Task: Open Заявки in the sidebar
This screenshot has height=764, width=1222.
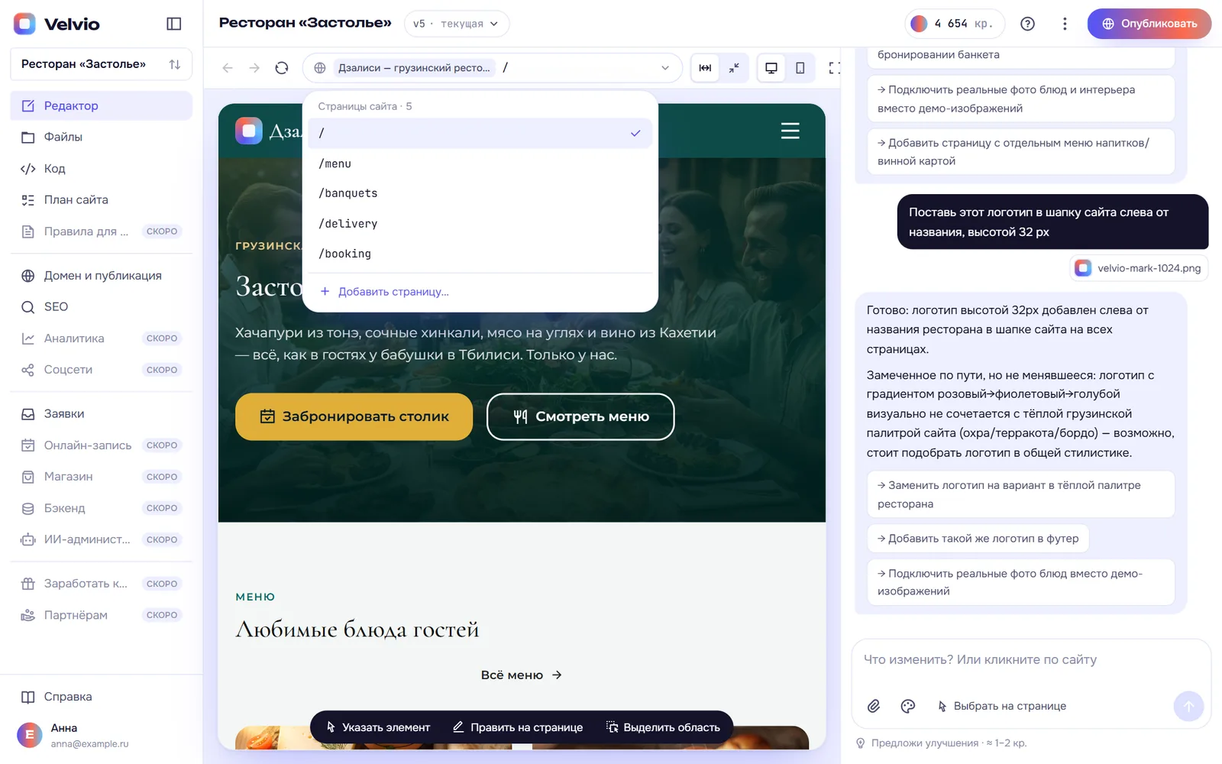Action: point(101,414)
